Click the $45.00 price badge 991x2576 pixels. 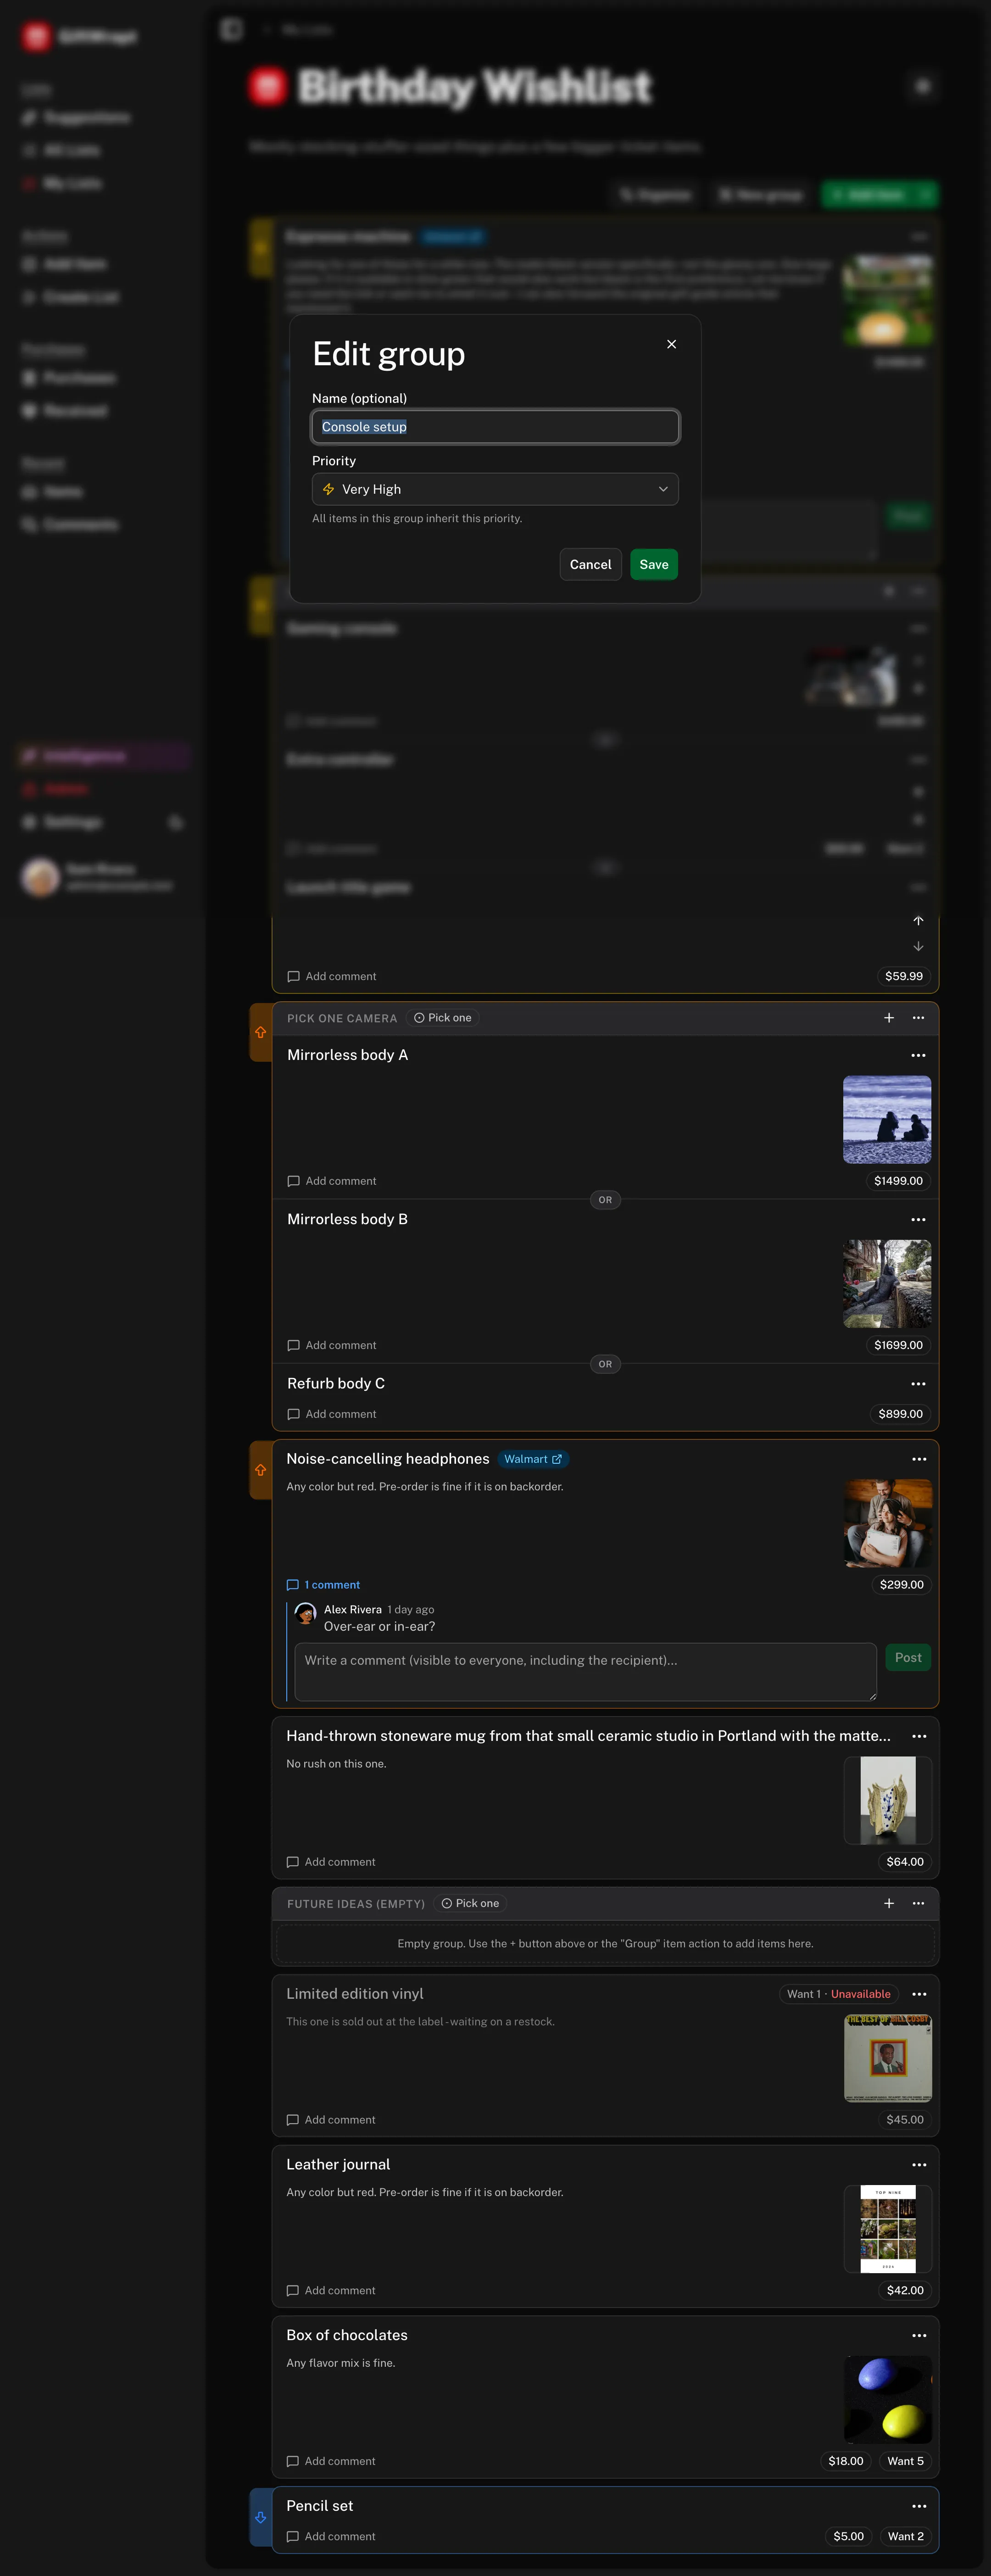click(905, 2120)
